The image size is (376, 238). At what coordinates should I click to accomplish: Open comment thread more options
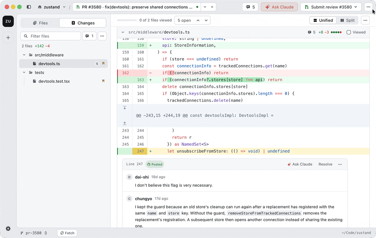pos(340,164)
